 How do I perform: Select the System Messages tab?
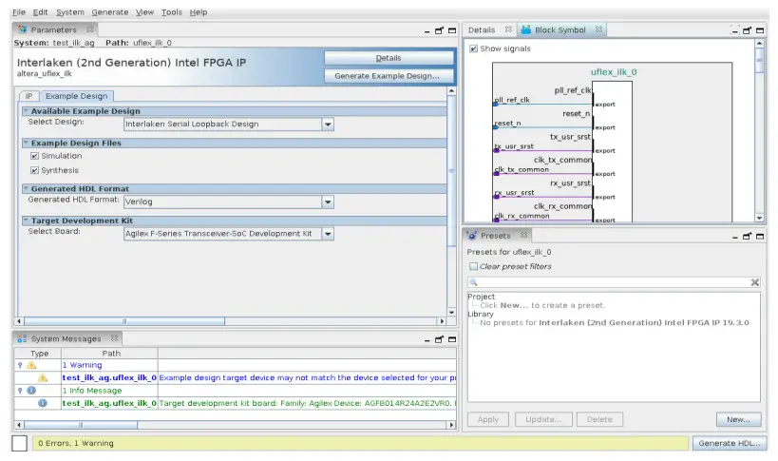(66, 339)
